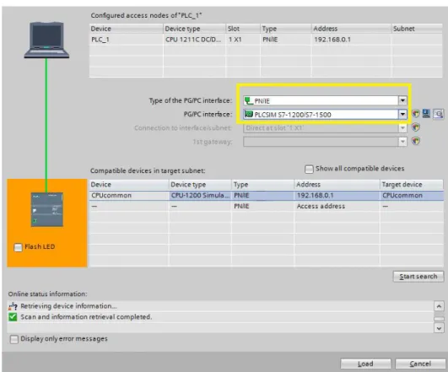Click the green PN/IE connector icon in interface type field
The image size is (448, 372).
click(x=249, y=100)
